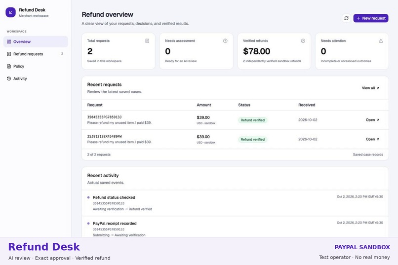Click the Total requests card
The width and height of the screenshot is (398, 265).
point(119,51)
